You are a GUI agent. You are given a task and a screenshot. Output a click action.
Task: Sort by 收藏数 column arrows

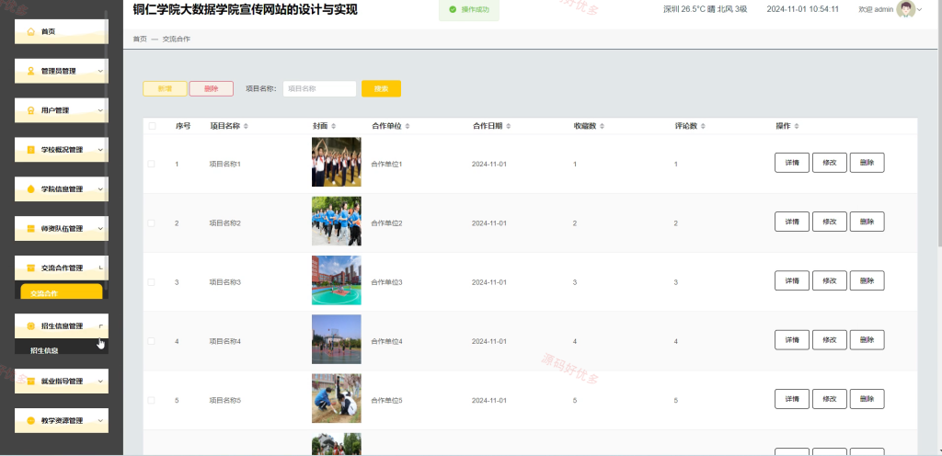(602, 126)
